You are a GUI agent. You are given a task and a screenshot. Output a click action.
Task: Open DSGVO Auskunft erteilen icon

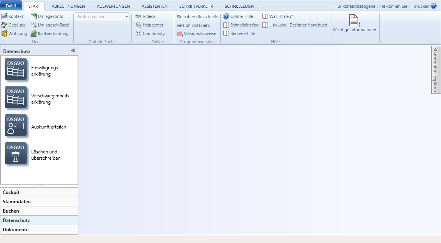[x=16, y=125]
